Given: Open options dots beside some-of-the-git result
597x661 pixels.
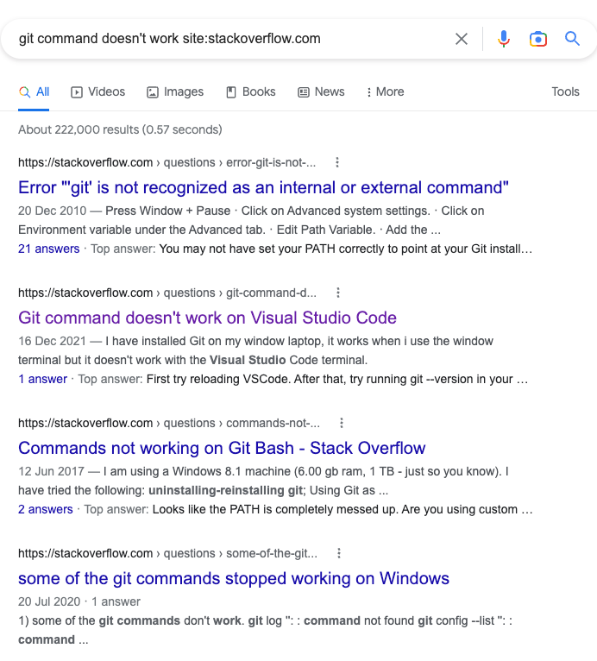Looking at the screenshot, I should (339, 553).
